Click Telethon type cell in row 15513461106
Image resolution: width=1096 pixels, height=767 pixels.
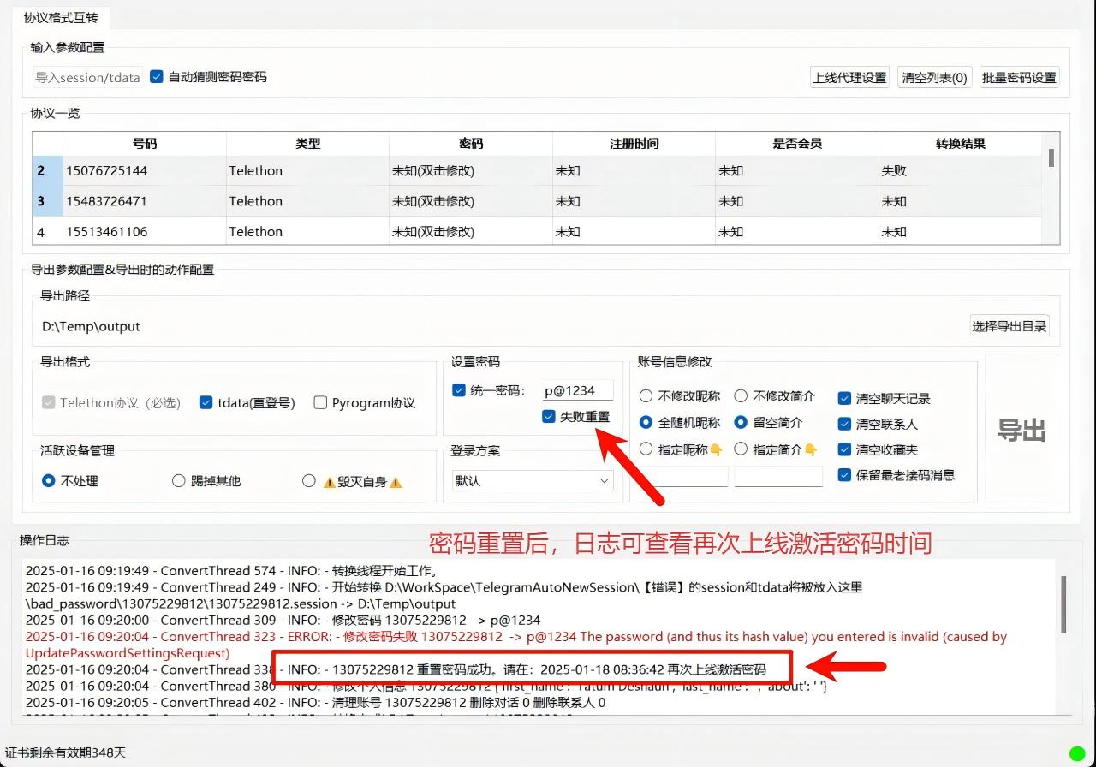point(307,231)
